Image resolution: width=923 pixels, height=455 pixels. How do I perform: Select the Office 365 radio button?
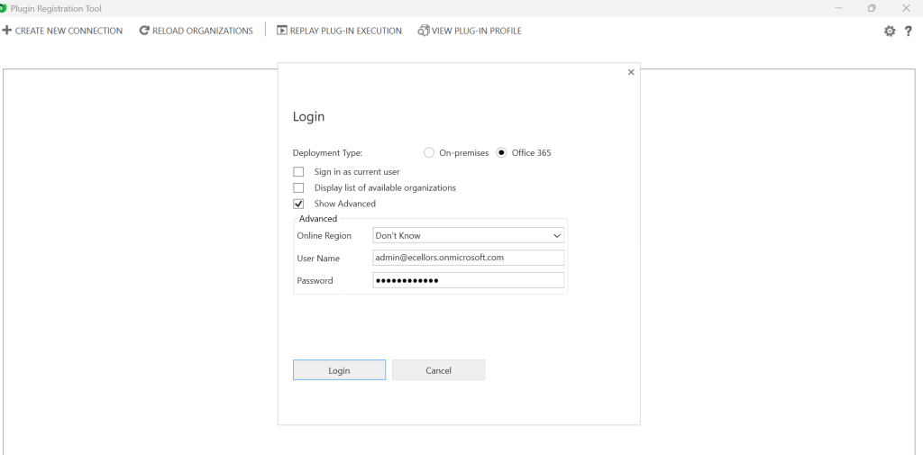(502, 153)
